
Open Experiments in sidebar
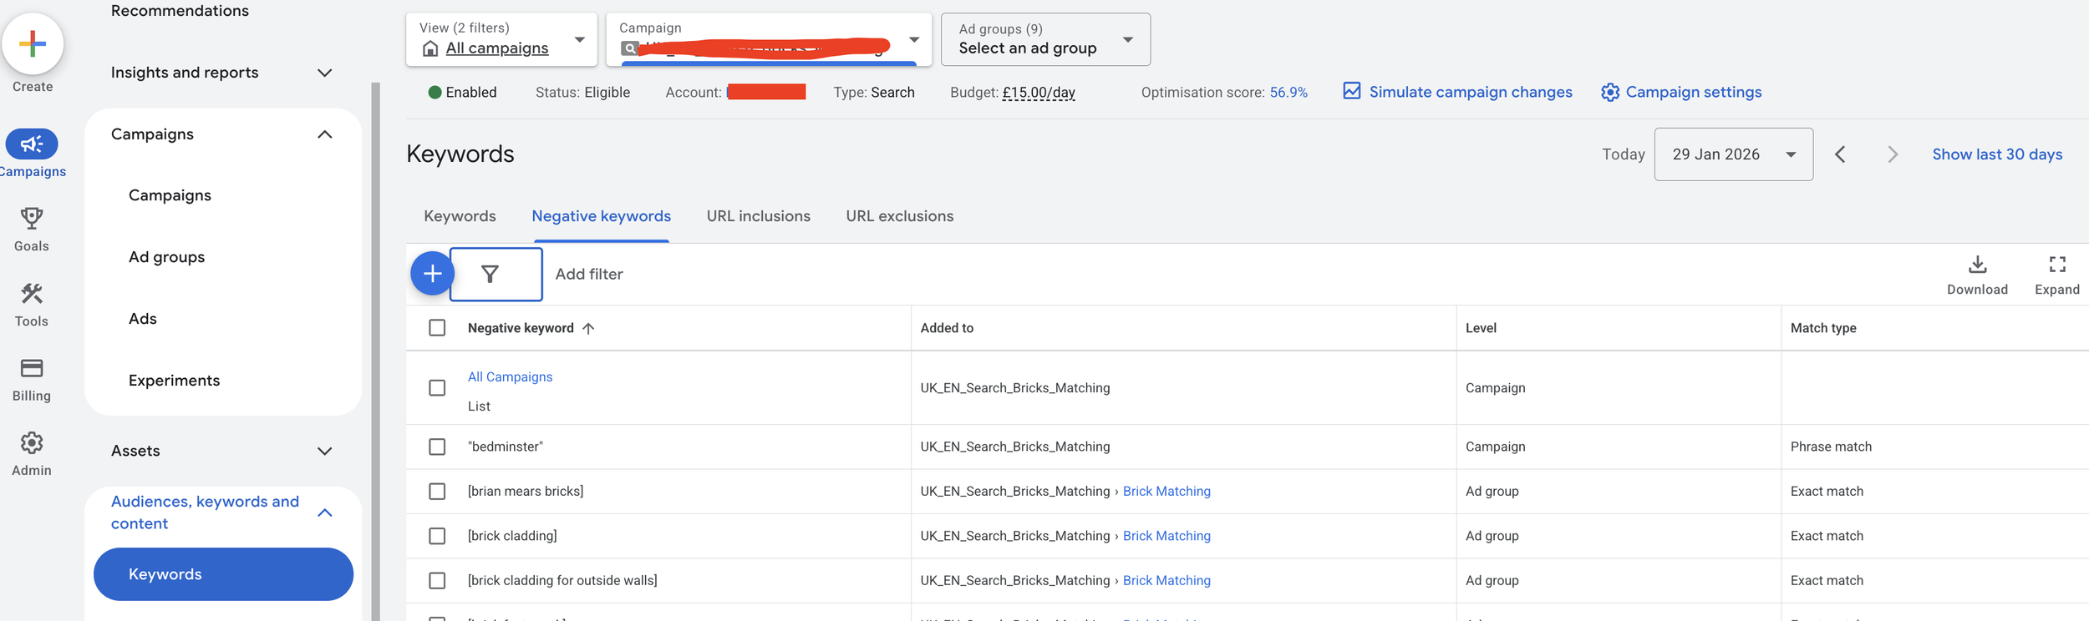(x=174, y=381)
